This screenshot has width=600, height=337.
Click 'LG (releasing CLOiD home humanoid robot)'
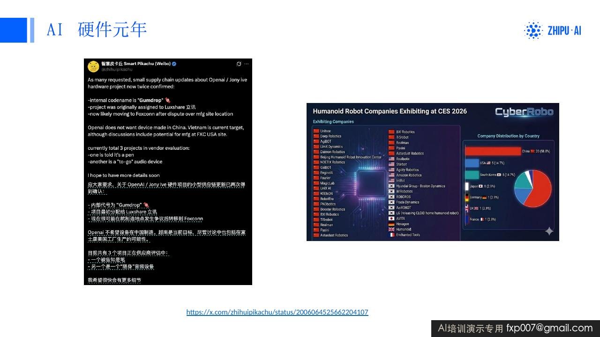tap(427, 213)
